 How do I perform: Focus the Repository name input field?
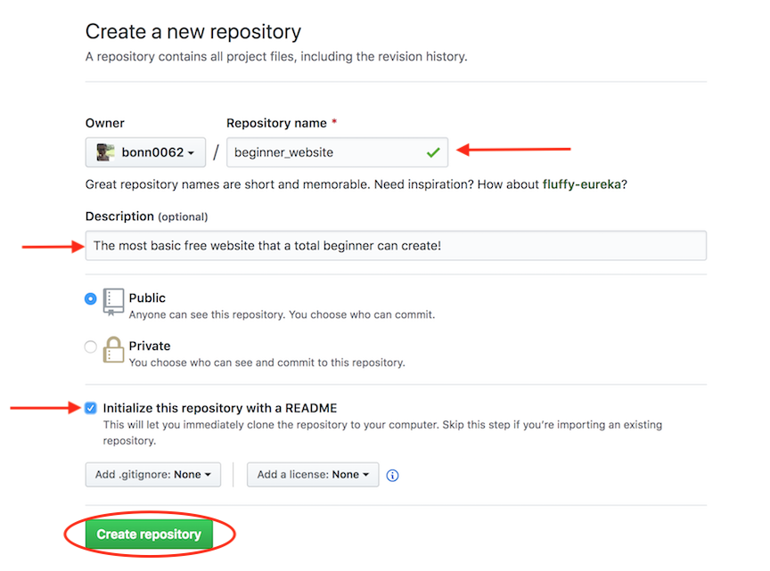point(325,152)
